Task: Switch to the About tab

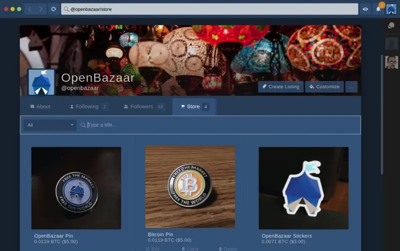Action: [40, 107]
